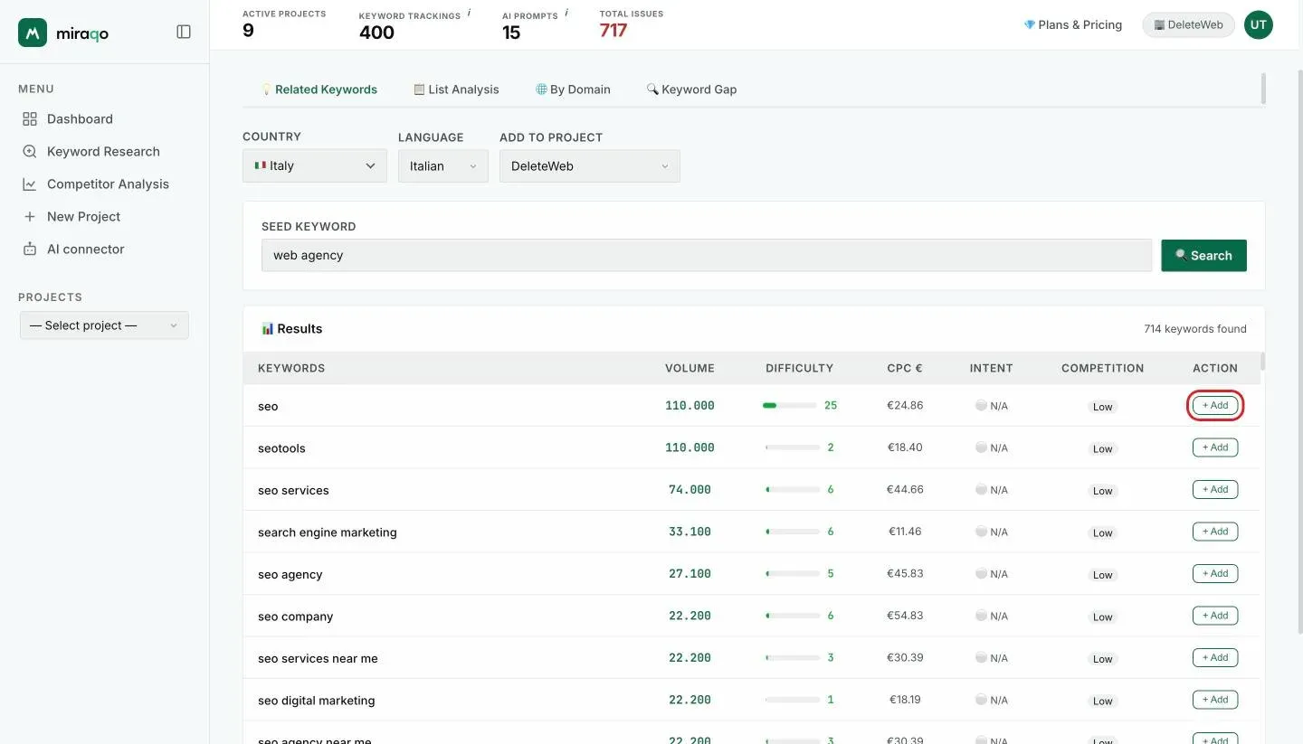Add the keyword 'seo' to project
The height and width of the screenshot is (744, 1303).
pyautogui.click(x=1215, y=406)
